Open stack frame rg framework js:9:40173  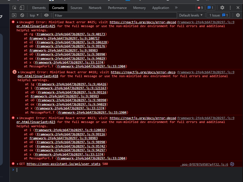(71, 34)
